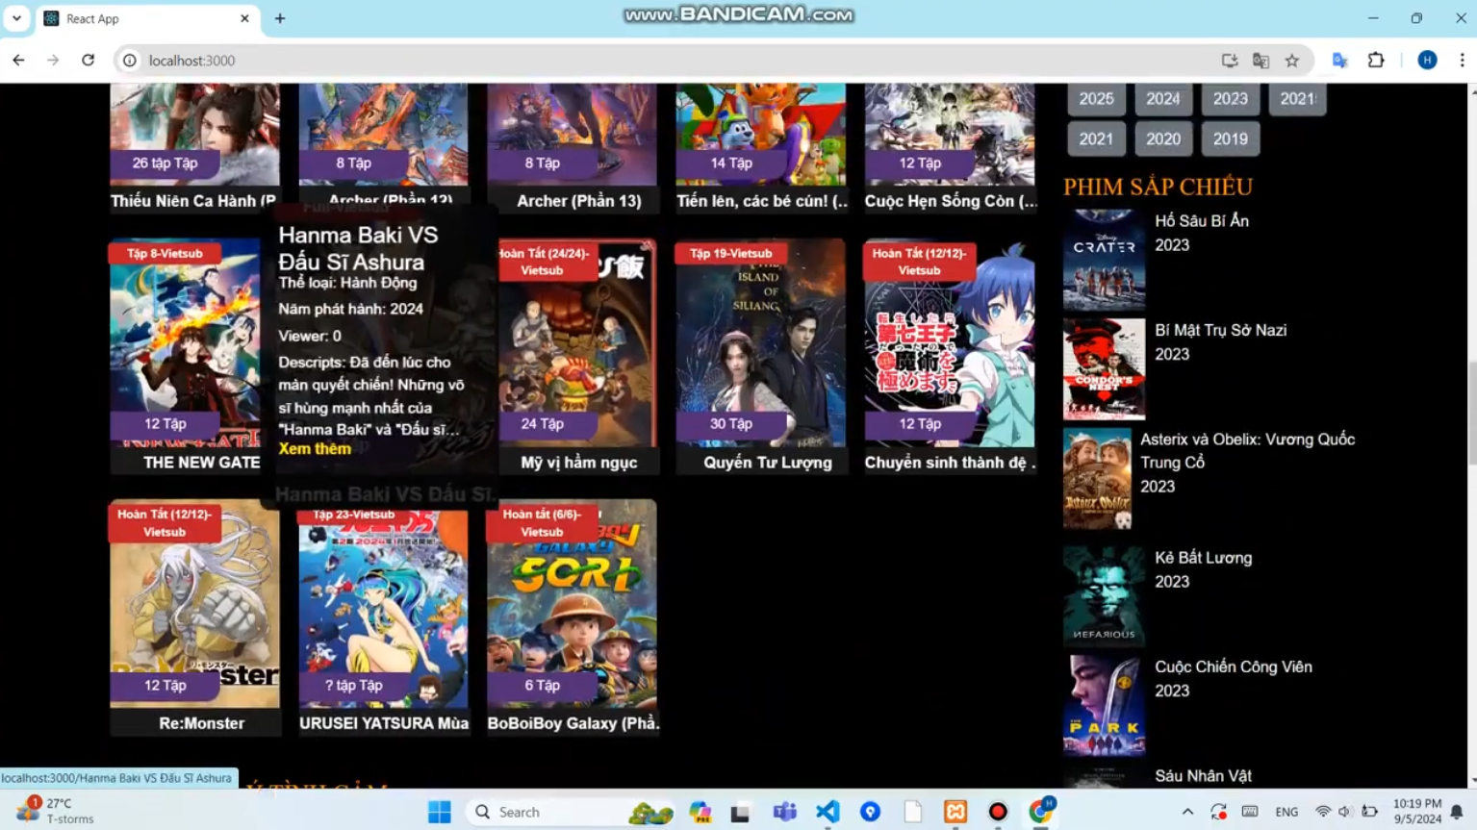Filter movies by year 2020
Viewport: 1477px width, 830px height.
(1163, 139)
